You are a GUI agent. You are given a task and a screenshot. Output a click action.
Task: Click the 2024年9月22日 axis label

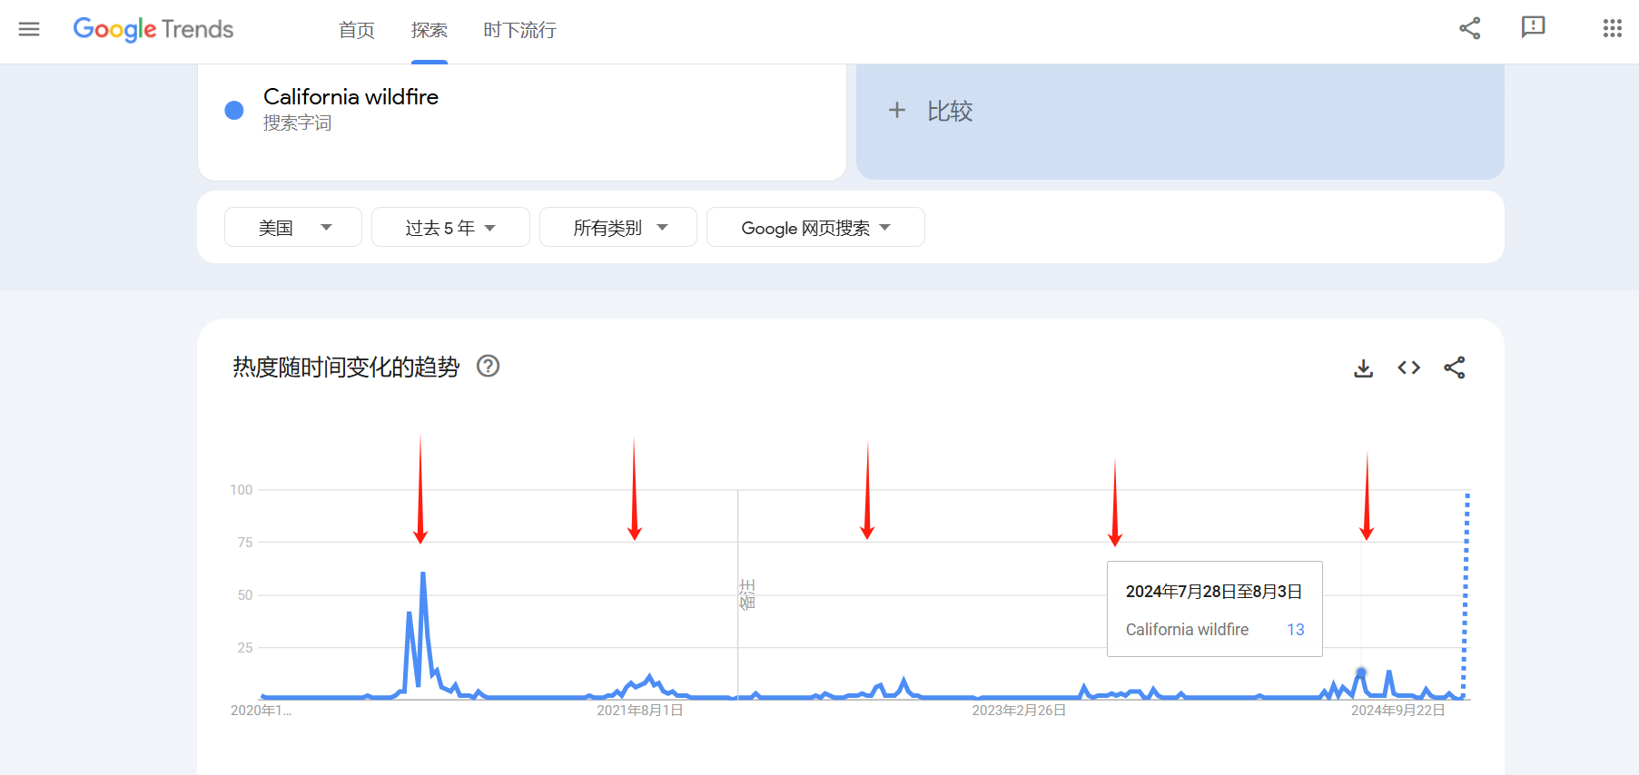(1397, 711)
